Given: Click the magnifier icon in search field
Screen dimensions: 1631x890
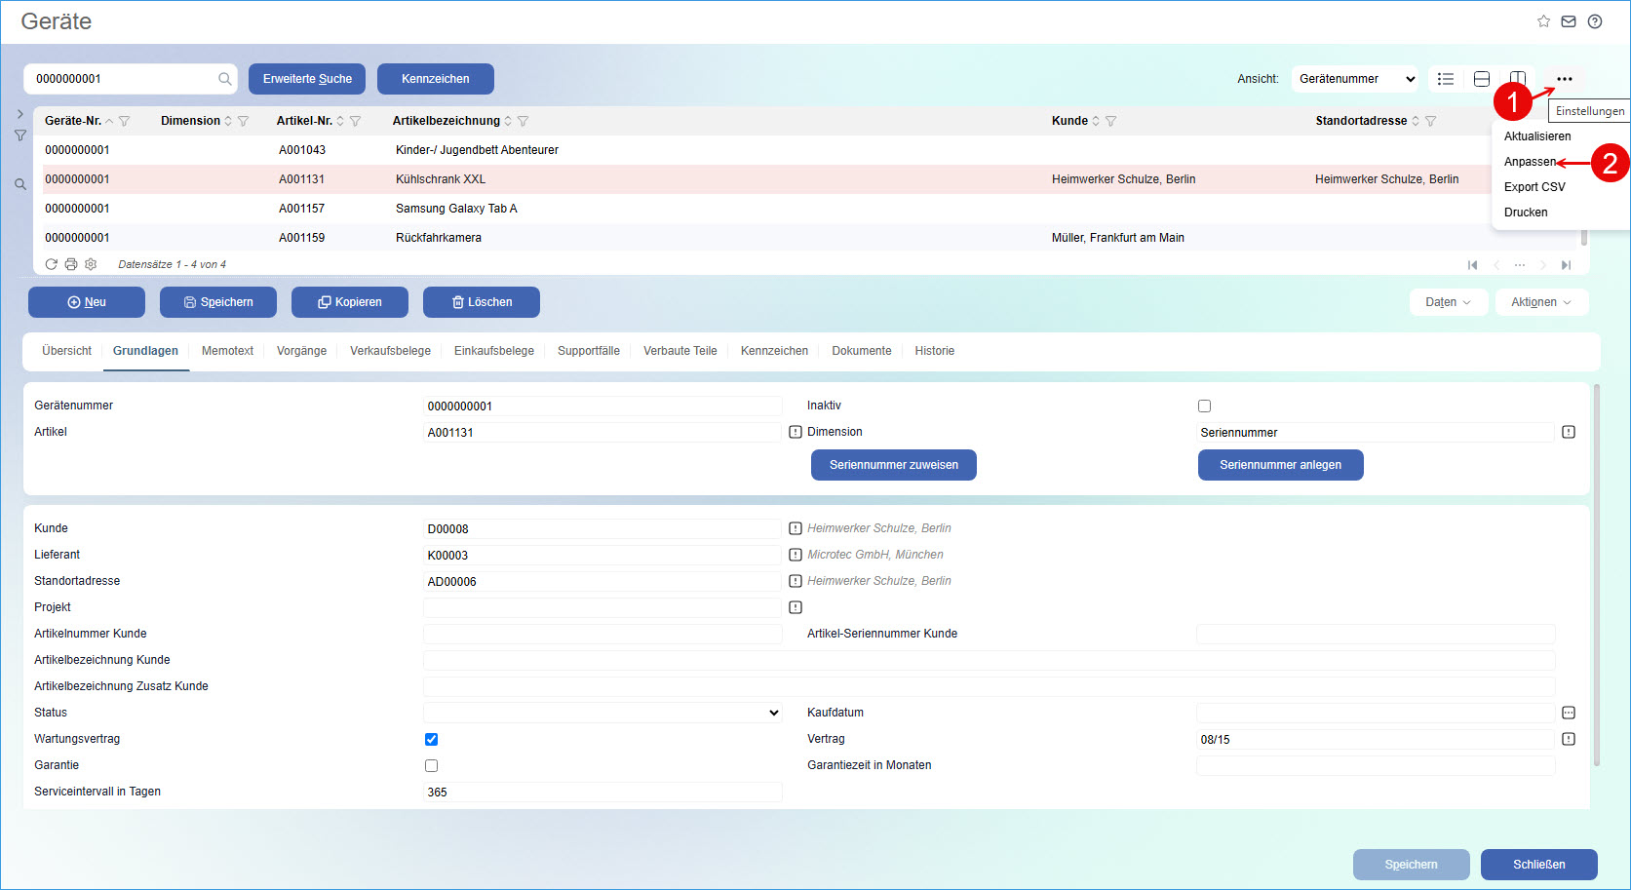Looking at the screenshot, I should pos(225,79).
